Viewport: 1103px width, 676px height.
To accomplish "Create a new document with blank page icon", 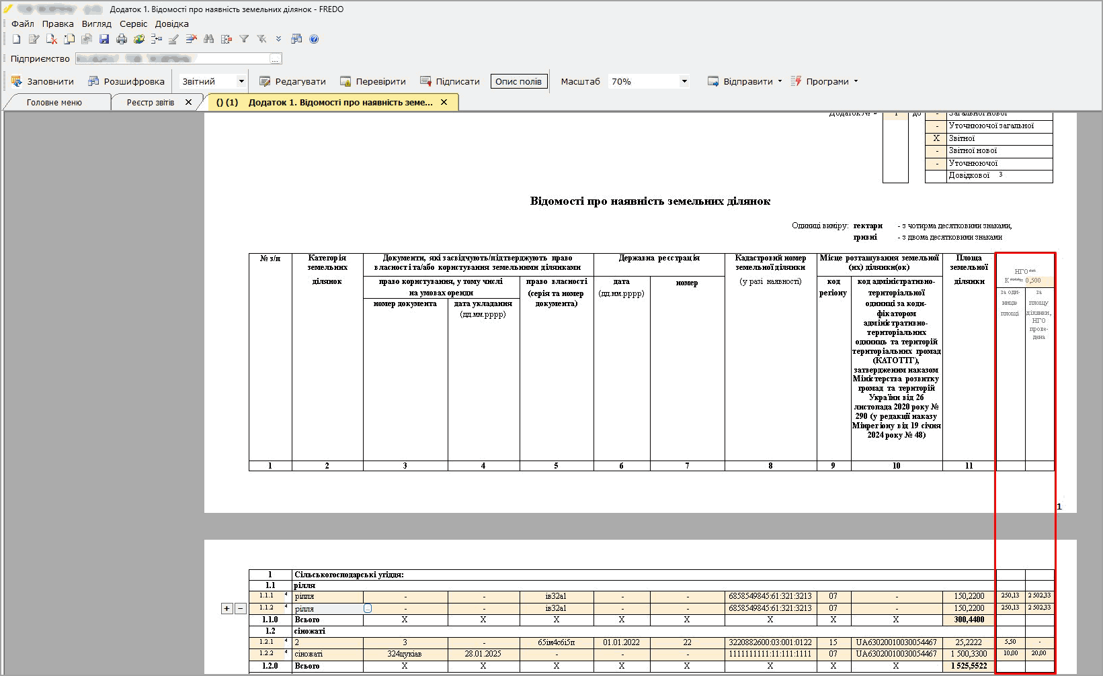I will (17, 40).
